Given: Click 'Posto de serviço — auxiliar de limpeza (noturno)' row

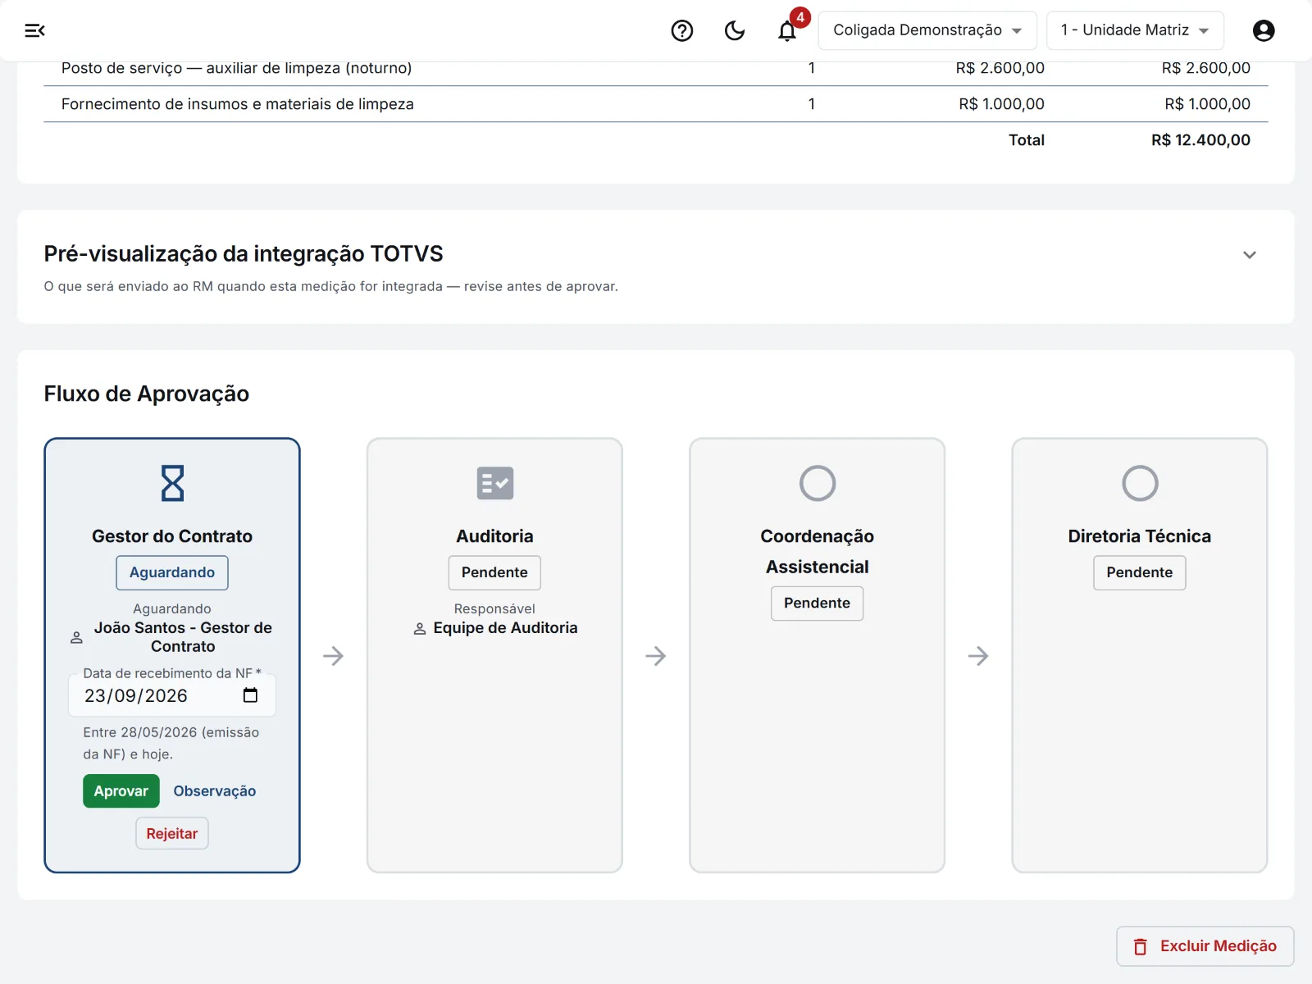Looking at the screenshot, I should [x=656, y=69].
